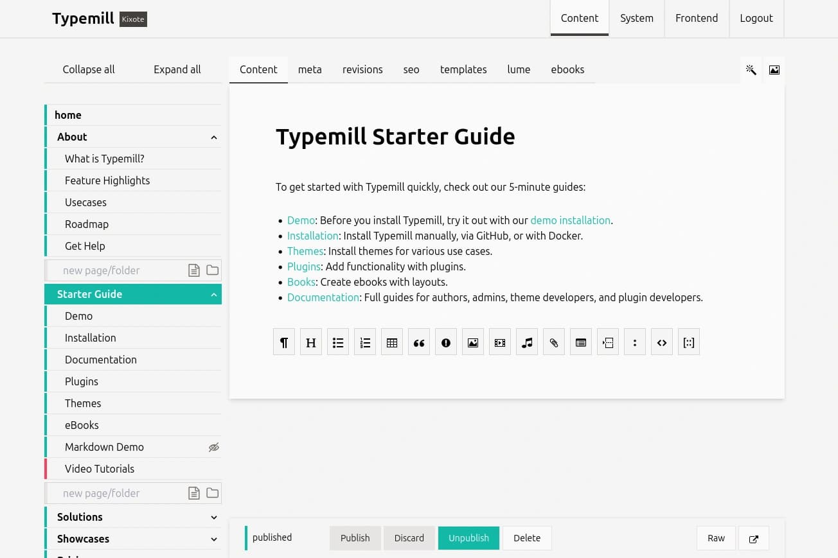Click the magic wand icon

(751, 70)
